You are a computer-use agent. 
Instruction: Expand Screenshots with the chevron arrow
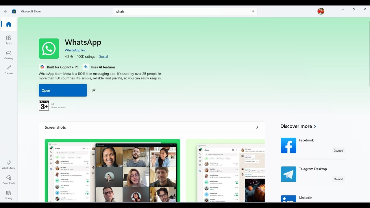257,127
